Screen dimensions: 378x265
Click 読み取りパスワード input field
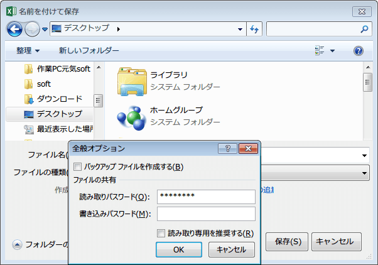pyautogui.click(x=206, y=197)
